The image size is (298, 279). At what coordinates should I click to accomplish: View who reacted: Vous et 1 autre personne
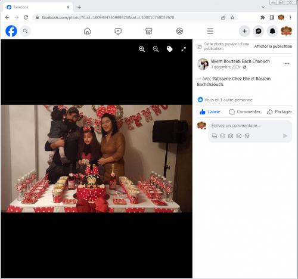pos(228,100)
